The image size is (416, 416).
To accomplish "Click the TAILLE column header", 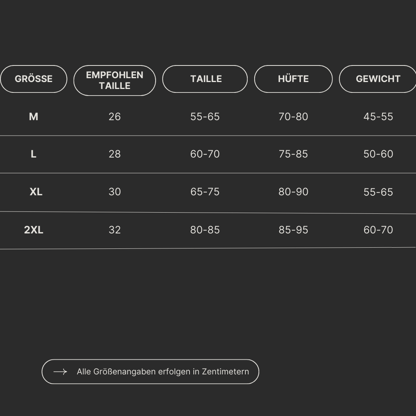I will [205, 79].
